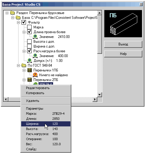Image resolution: width=145 pixels, height=153 pixels.
Task: Collapse the Фильтр tree node
Action: pyautogui.click(x=18, y=22)
